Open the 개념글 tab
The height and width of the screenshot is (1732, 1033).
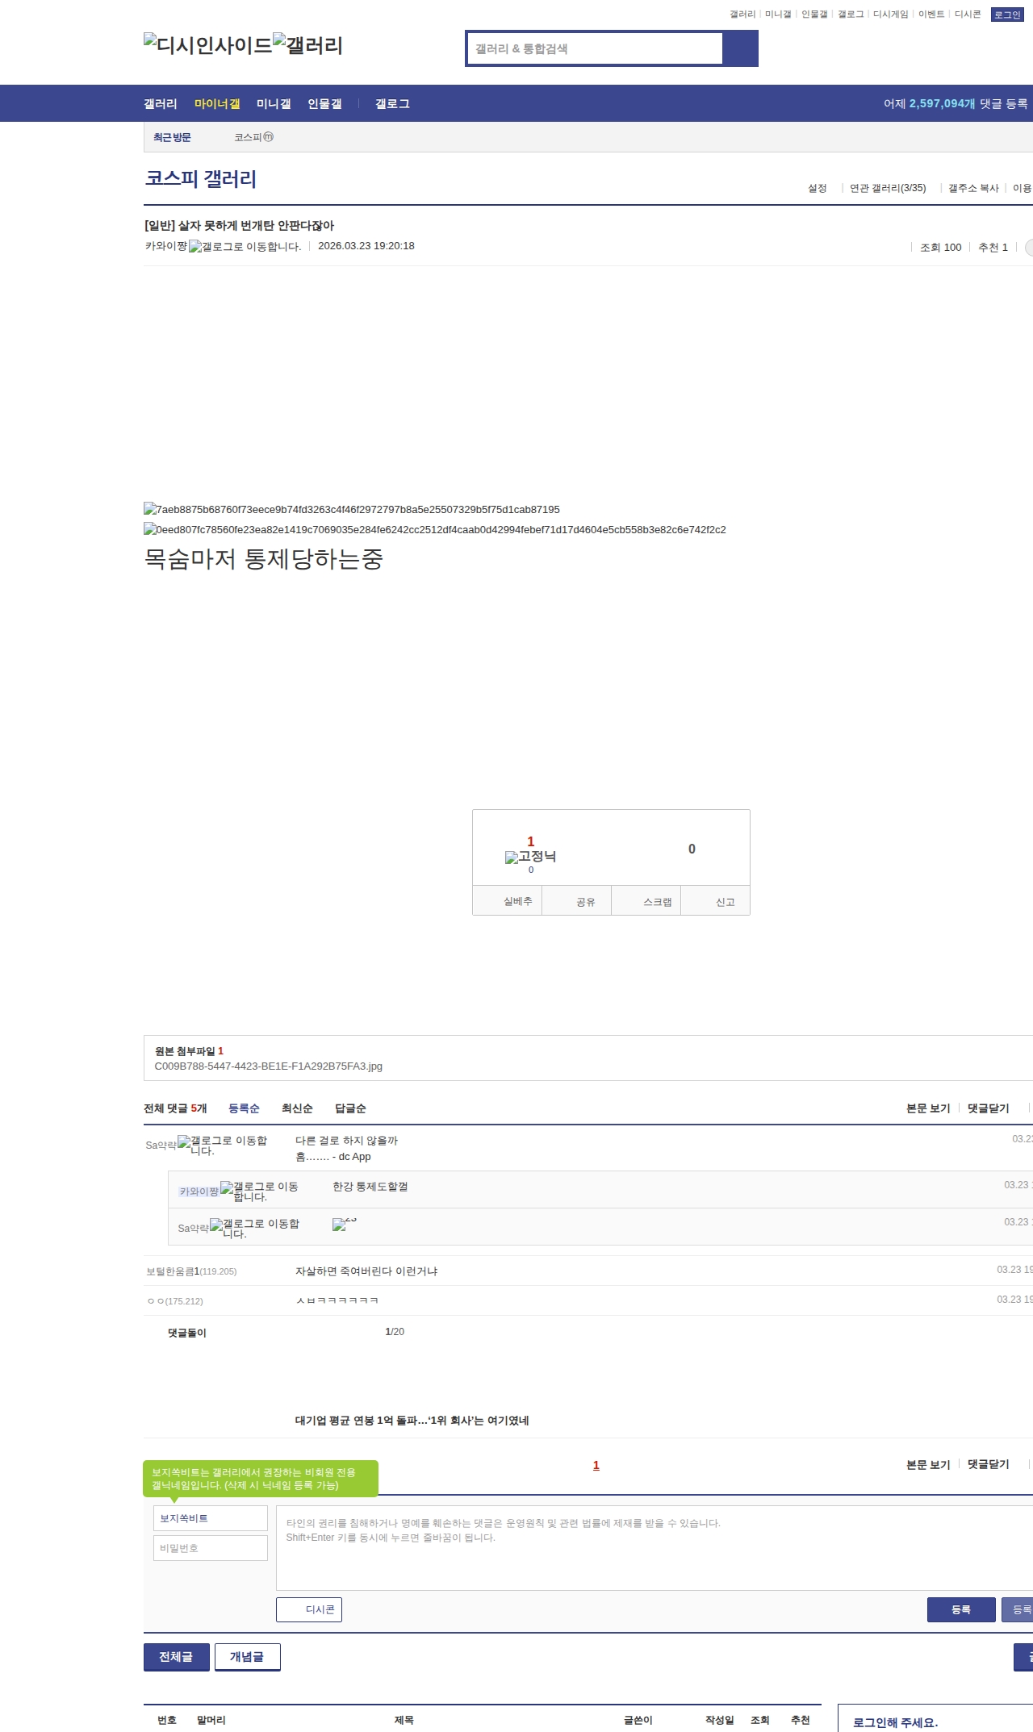pyautogui.click(x=247, y=1657)
